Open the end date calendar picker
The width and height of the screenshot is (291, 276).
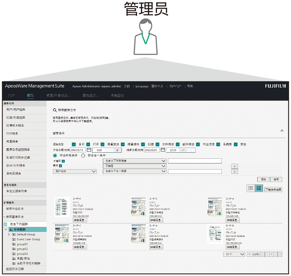click(163, 150)
